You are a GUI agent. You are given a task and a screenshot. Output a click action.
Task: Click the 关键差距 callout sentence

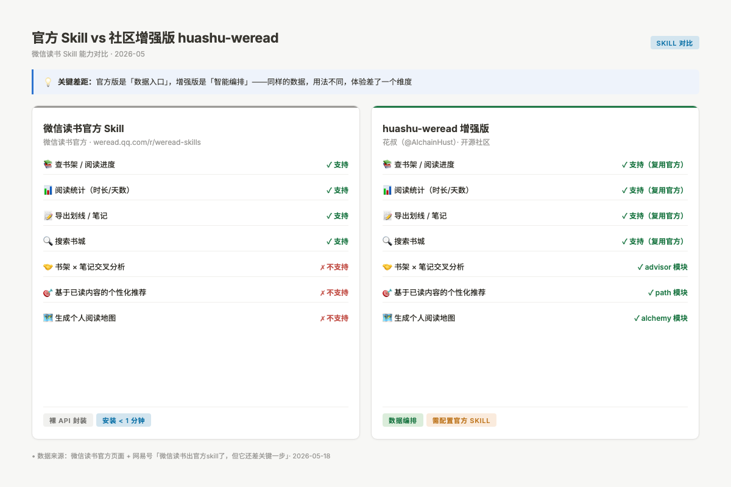tap(235, 82)
